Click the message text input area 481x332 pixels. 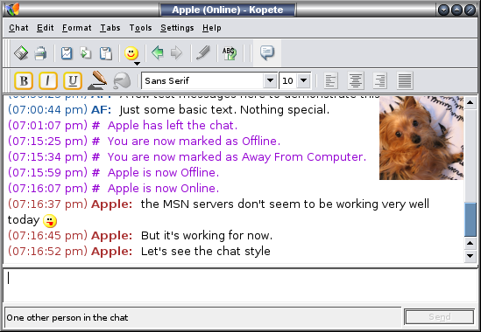[x=240, y=285]
